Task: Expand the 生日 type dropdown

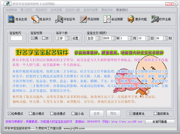Action: 98,38
